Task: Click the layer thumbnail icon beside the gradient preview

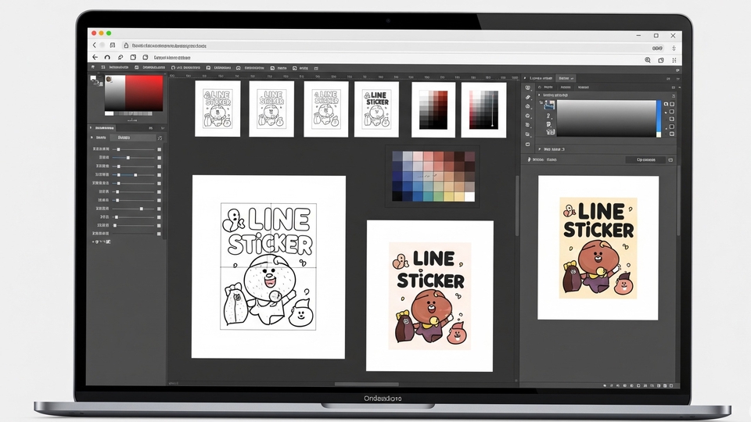Action: pos(549,103)
